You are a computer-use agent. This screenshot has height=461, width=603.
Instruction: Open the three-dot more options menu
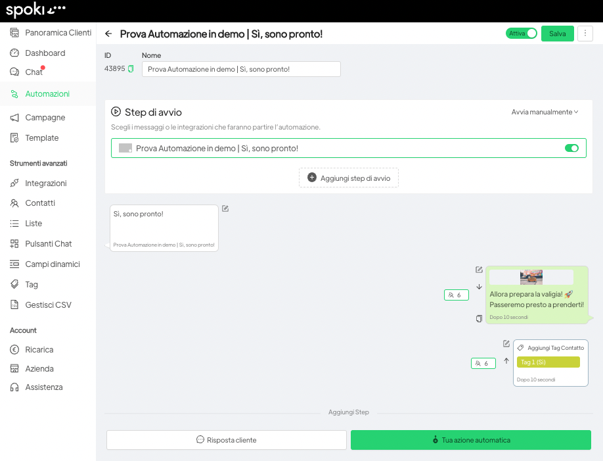tap(585, 34)
